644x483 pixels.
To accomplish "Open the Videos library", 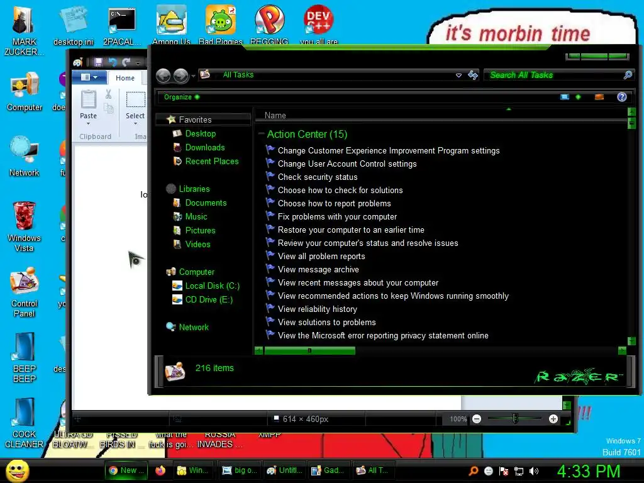I will tap(197, 244).
